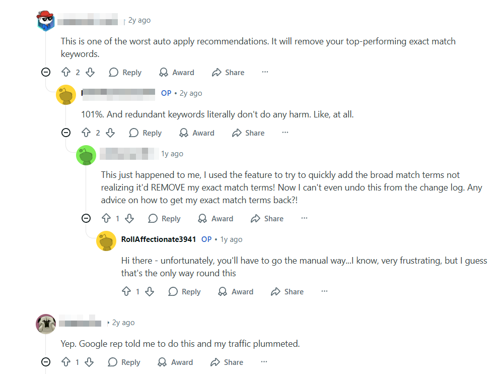This screenshot has height=374, width=503.
Task: Collapse the top 'worst auto apply' comment thread
Action: coord(46,73)
